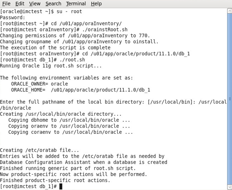
Task: Click the vertical scrollbar thumb grip
Action: pos(230,99)
